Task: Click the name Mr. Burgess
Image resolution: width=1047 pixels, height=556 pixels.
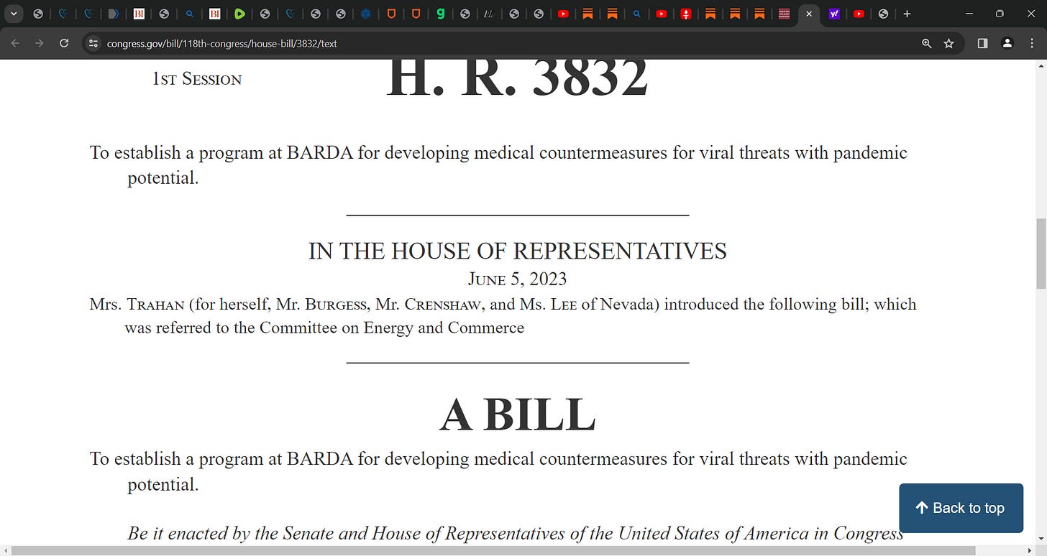Action: click(x=322, y=304)
